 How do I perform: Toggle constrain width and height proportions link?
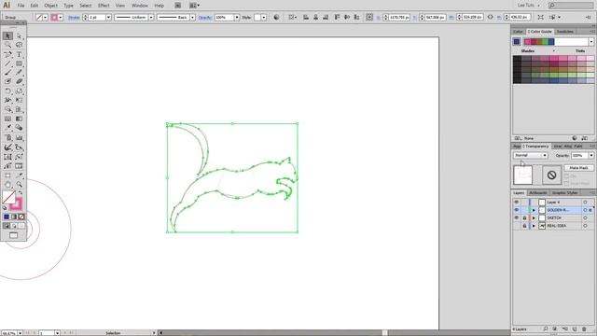490,17
